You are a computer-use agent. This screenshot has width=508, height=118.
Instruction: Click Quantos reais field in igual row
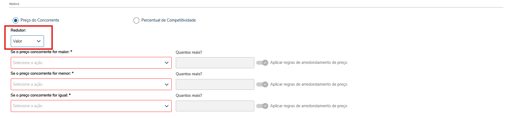[215, 106]
